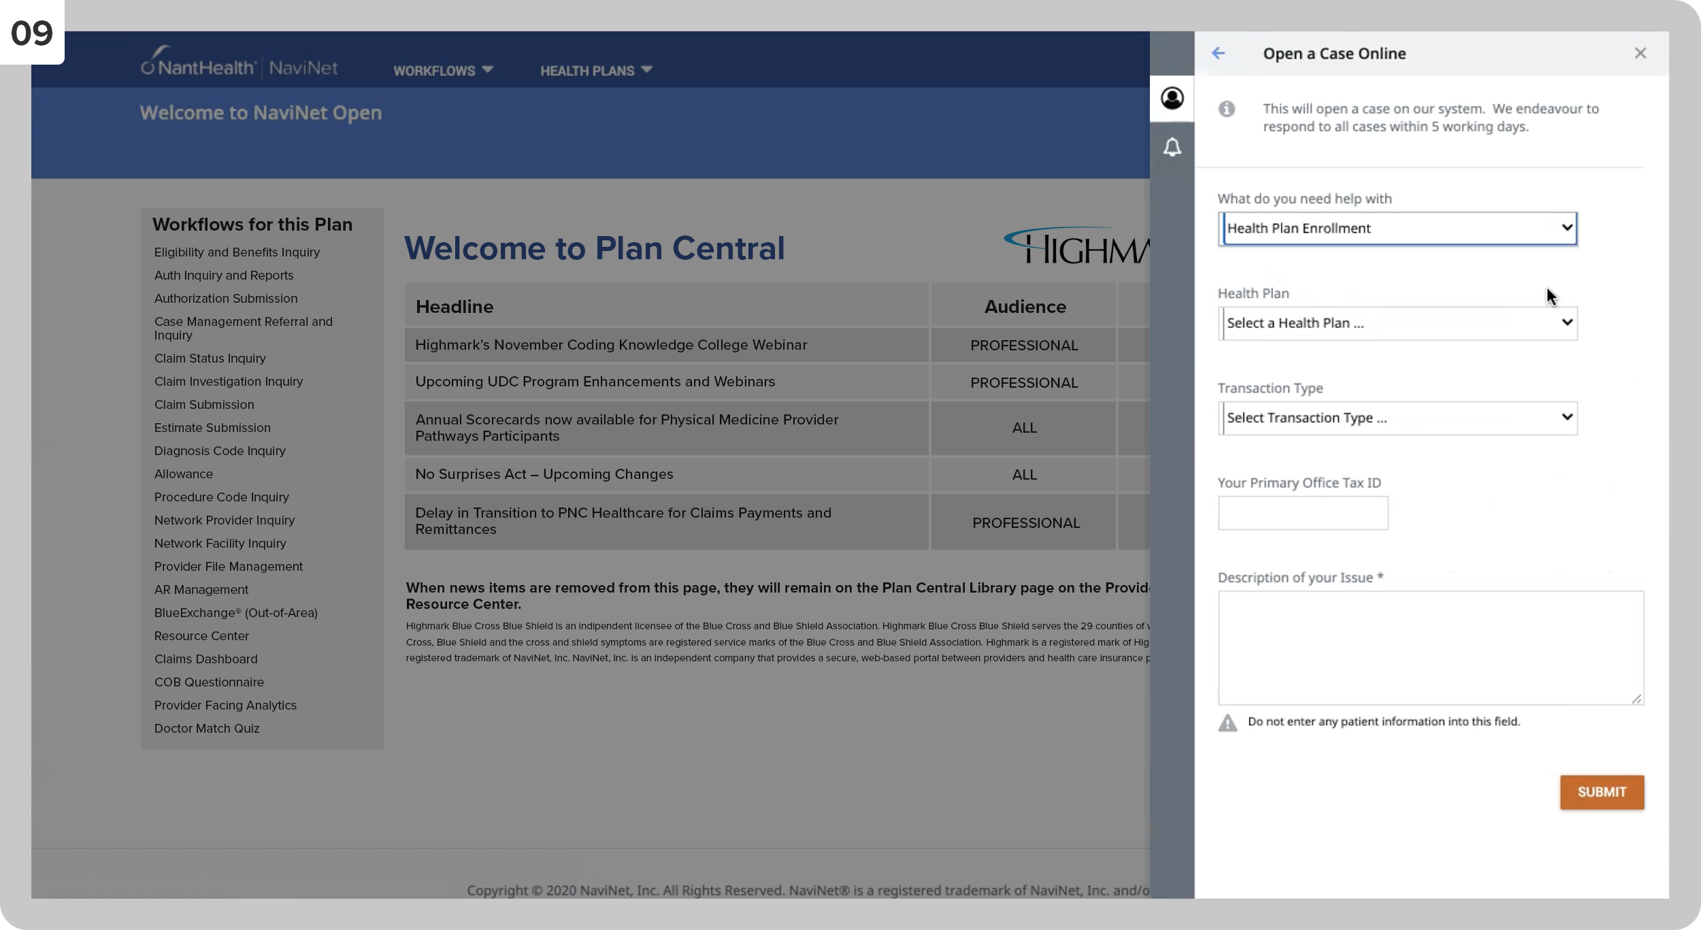Viewport: 1701px width, 930px height.
Task: Close the Open a Case Online panel
Action: (x=1640, y=53)
